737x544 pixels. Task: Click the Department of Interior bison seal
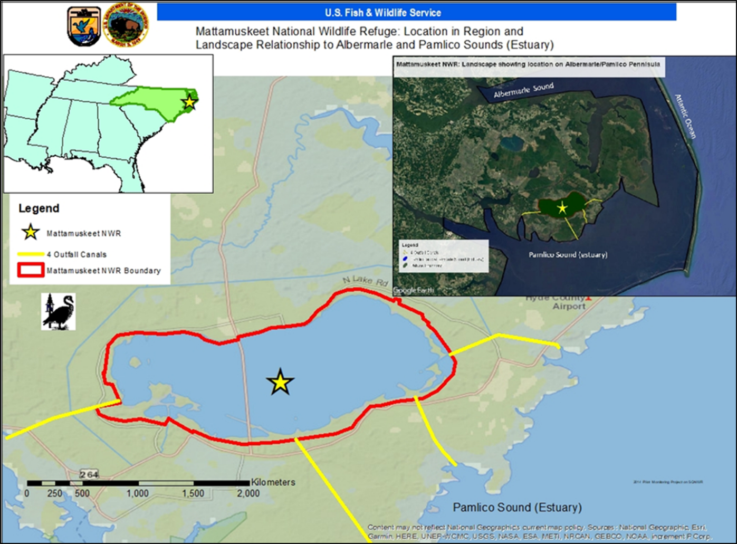(x=126, y=25)
